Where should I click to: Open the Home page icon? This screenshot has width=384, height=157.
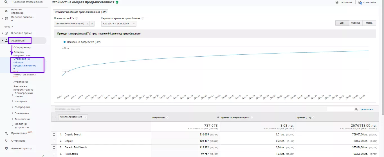pos(6,11)
